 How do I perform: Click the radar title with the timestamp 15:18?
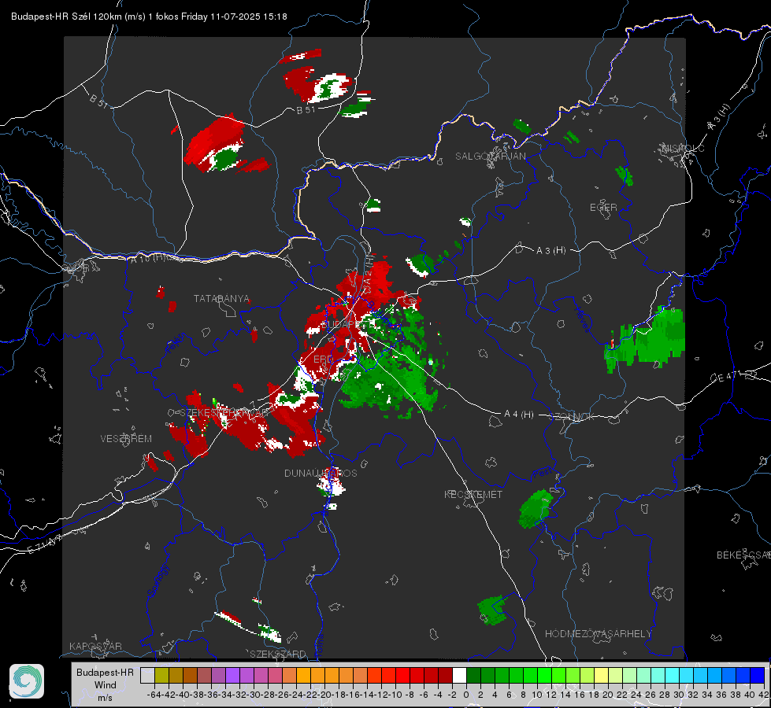(x=149, y=17)
